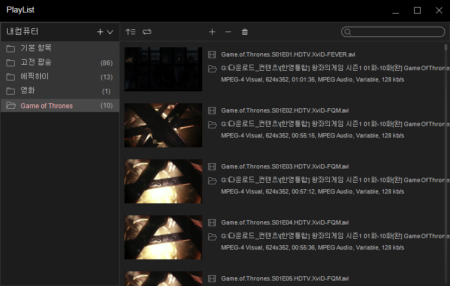The image size is (450, 286).
Task: Click the film icon beside S01E01 filename
Action: click(x=212, y=54)
